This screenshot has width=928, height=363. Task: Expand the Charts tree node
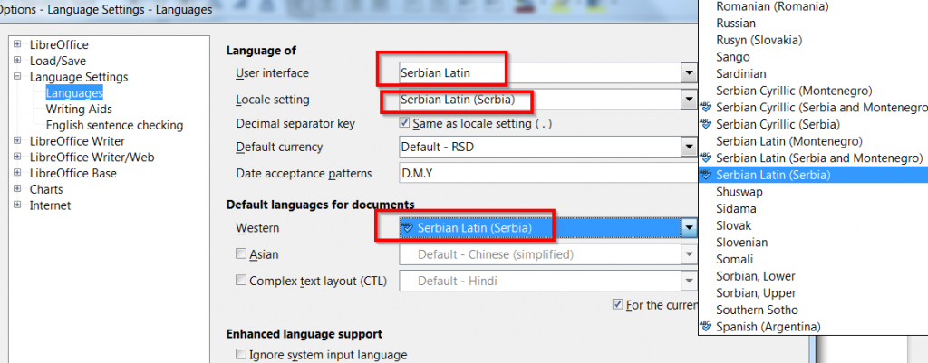(17, 189)
